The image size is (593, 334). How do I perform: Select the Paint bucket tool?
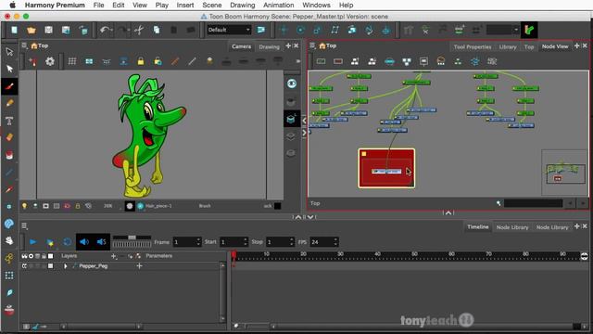click(x=9, y=155)
